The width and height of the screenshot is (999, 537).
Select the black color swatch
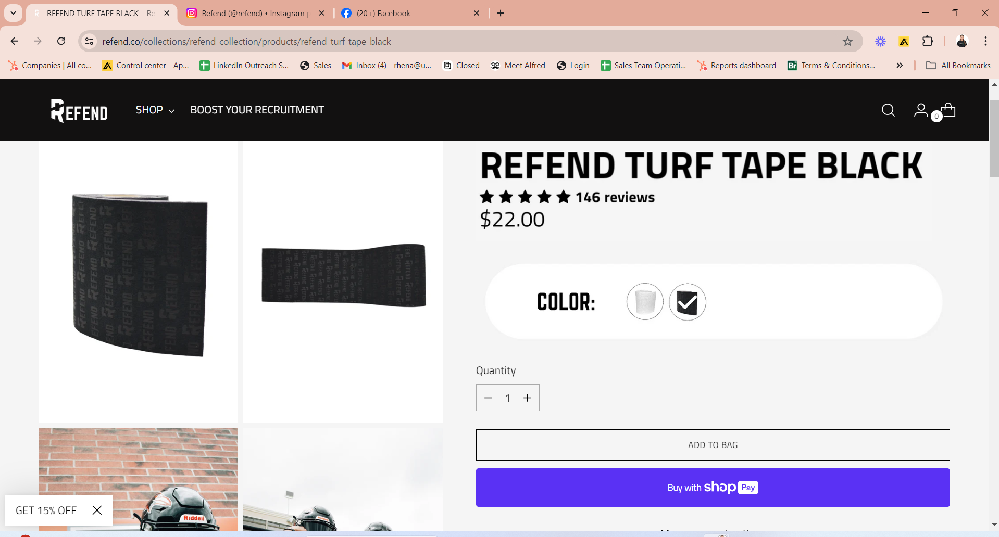point(688,302)
